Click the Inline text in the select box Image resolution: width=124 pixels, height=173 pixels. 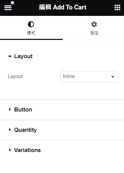tap(69, 76)
